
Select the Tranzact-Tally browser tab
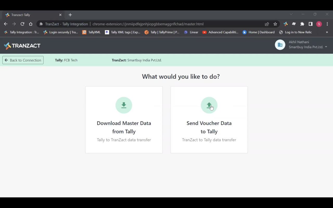click(33, 15)
